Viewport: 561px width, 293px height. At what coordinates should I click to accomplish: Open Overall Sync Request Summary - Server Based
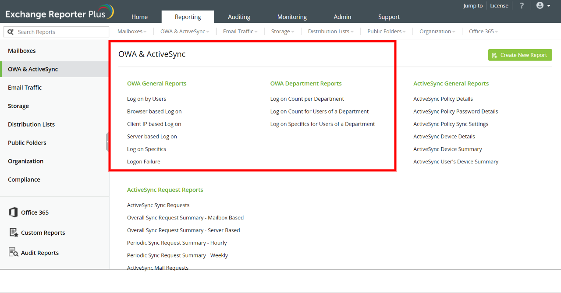click(x=184, y=230)
